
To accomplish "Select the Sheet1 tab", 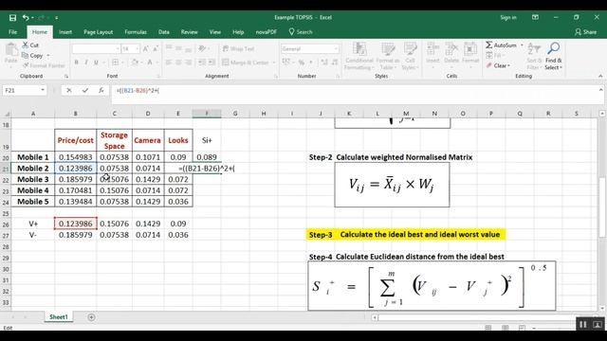I will (59, 317).
